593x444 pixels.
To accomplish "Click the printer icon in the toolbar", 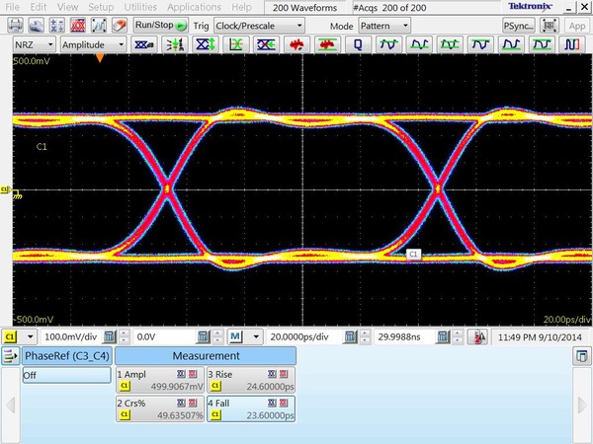I will tap(14, 25).
